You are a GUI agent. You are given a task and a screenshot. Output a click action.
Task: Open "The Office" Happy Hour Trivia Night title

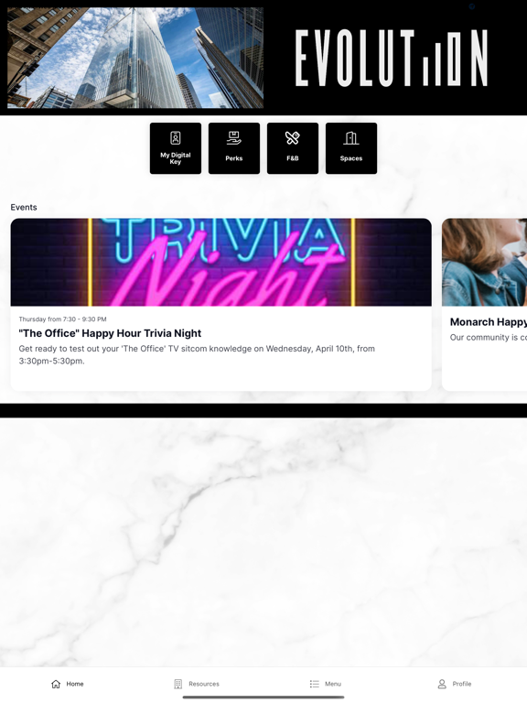click(110, 333)
